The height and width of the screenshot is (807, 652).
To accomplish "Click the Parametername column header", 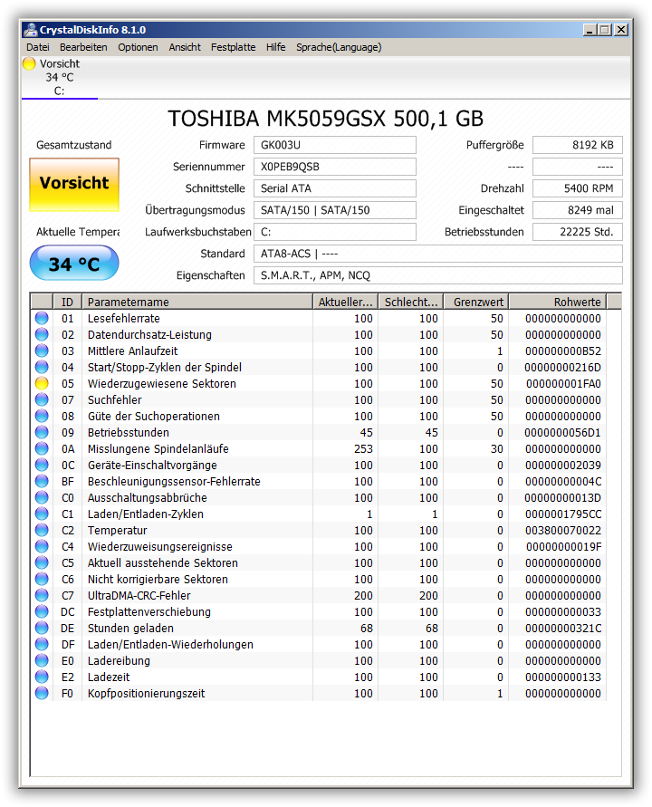I will [197, 303].
